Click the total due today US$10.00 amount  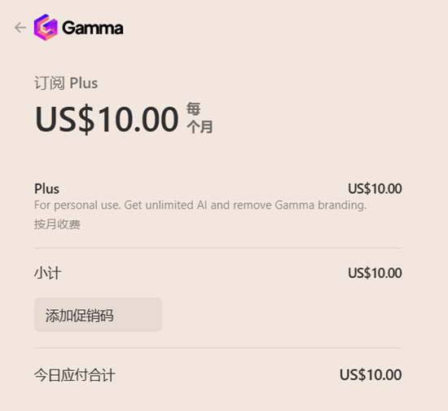pos(371,374)
